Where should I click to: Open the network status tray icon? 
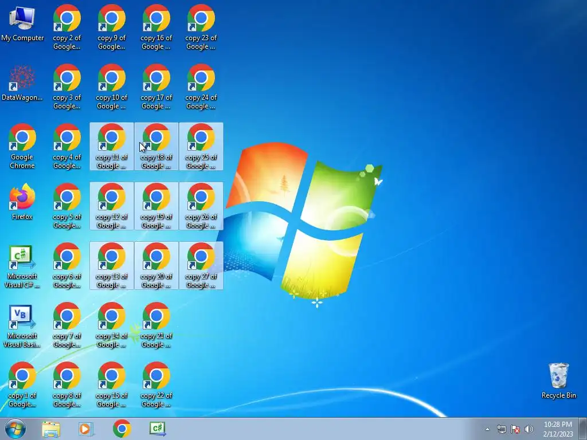click(501, 429)
